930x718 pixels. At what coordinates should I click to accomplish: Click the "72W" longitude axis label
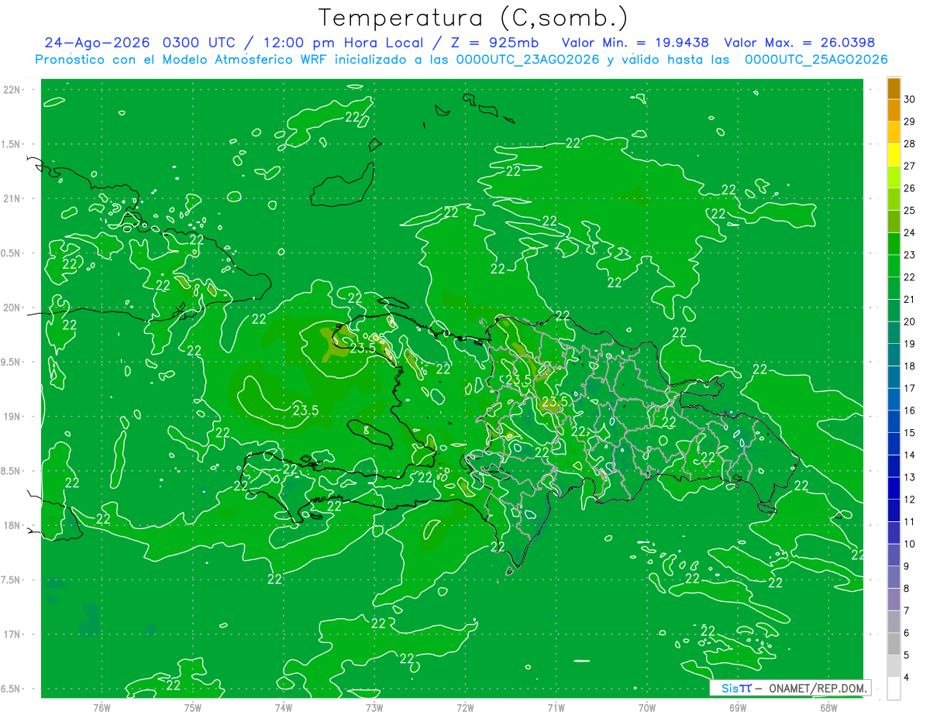pyautogui.click(x=465, y=707)
